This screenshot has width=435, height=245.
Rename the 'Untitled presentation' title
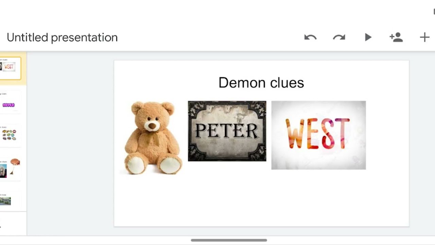[62, 37]
